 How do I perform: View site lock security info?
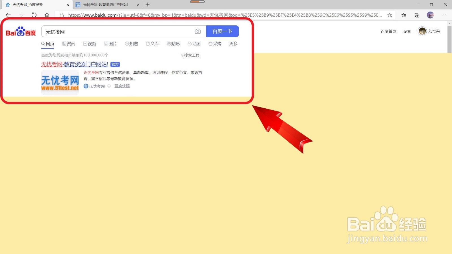[x=62, y=15]
